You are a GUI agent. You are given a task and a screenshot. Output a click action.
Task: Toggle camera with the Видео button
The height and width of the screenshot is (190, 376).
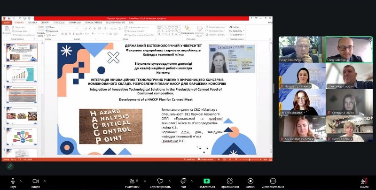[36, 181]
